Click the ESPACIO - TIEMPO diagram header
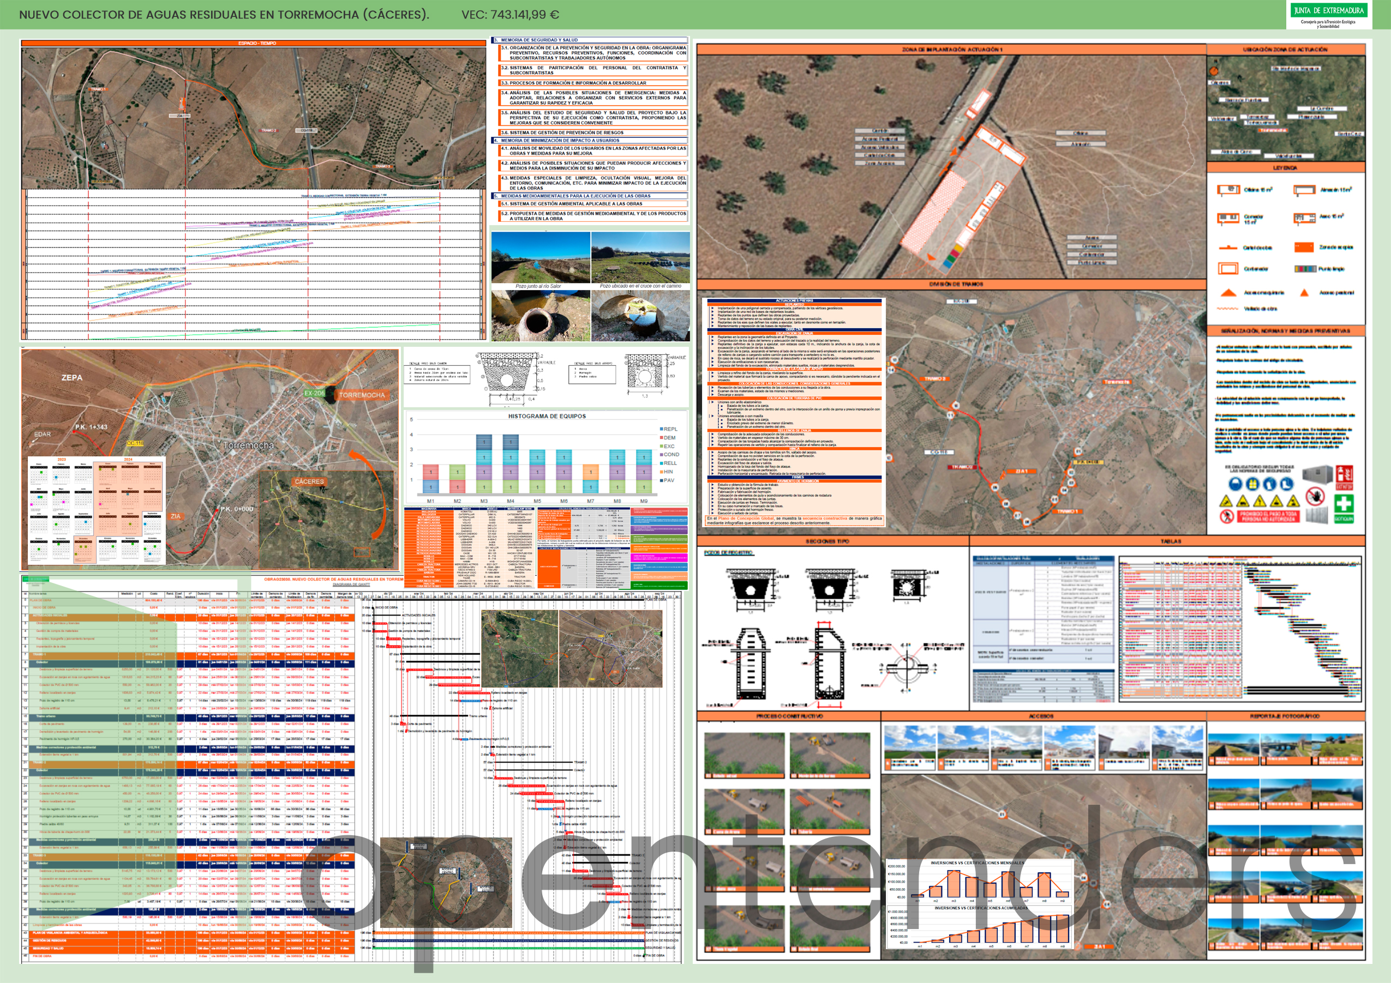1391x983 pixels. pos(253,43)
